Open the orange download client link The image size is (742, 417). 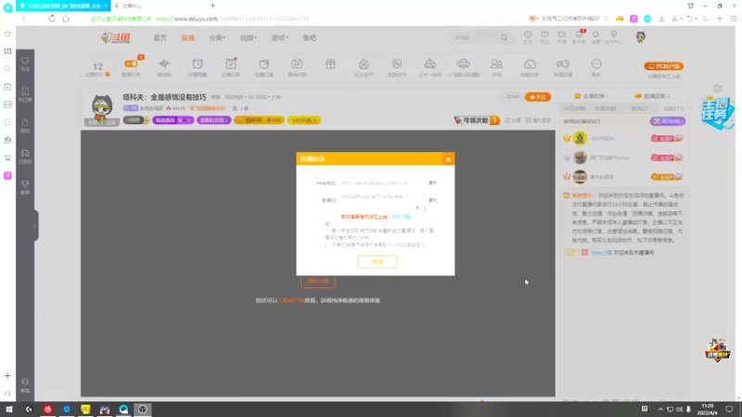291,300
